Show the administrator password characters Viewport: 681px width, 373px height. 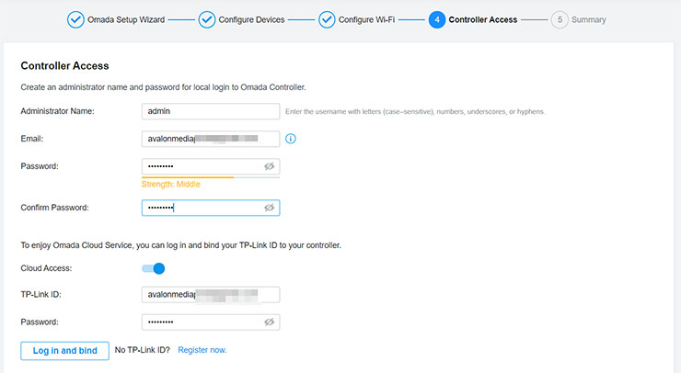coord(270,166)
